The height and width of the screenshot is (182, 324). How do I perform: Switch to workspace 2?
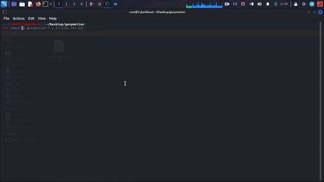click(x=66, y=4)
